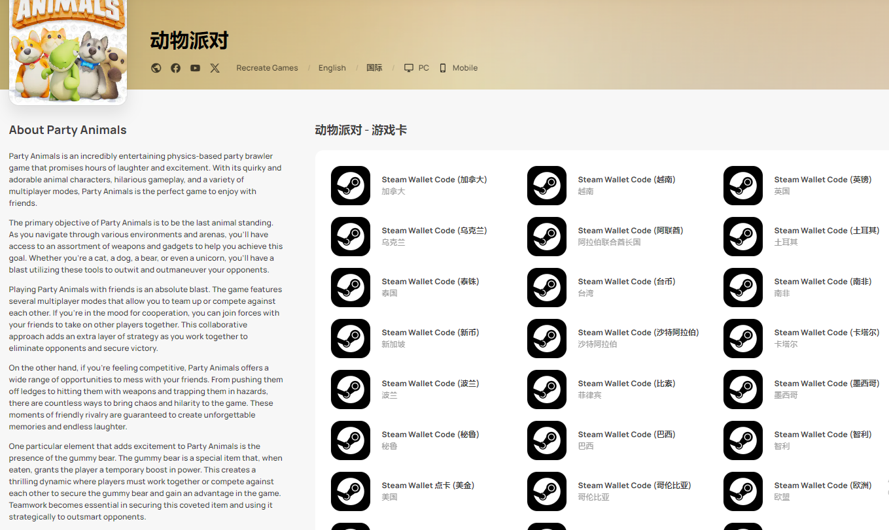Open Steam Wallet Code (新币) link
The height and width of the screenshot is (530, 889).
[x=430, y=333]
